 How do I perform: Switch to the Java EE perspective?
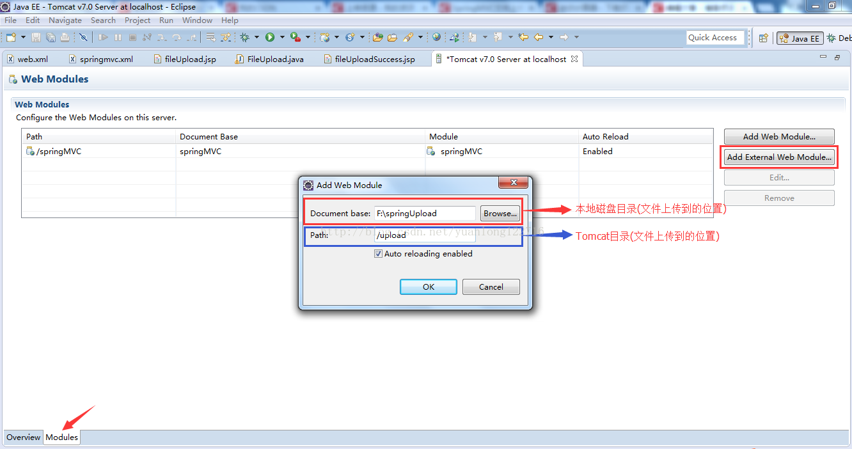799,38
